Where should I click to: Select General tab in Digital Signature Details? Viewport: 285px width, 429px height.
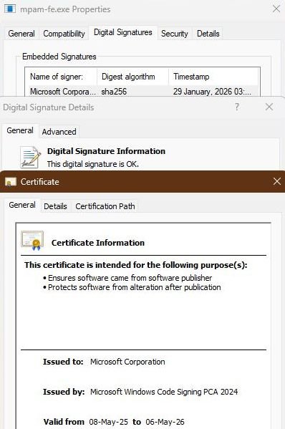point(20,130)
